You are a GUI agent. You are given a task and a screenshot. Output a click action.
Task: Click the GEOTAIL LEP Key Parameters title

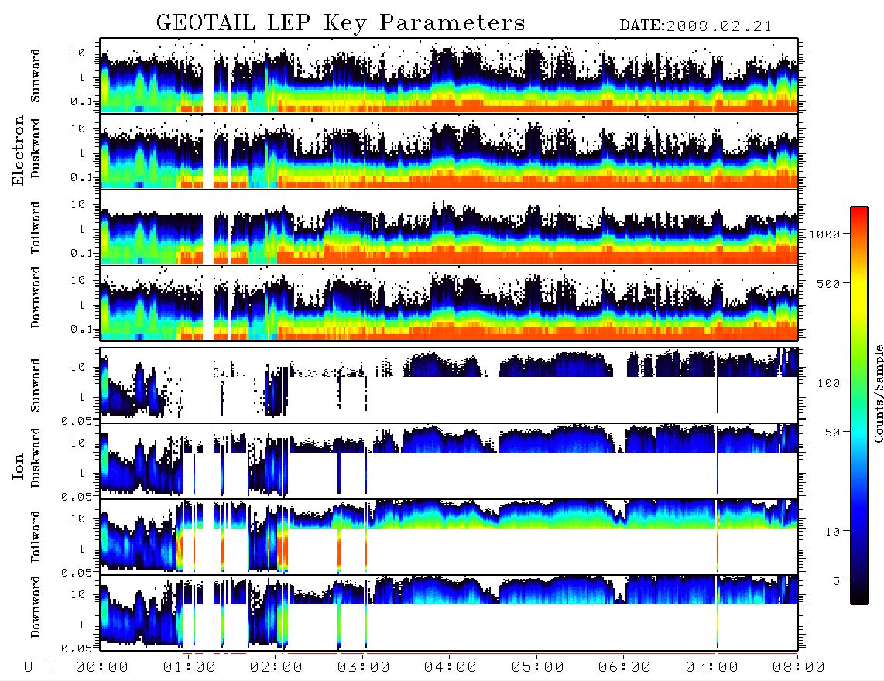click(341, 23)
